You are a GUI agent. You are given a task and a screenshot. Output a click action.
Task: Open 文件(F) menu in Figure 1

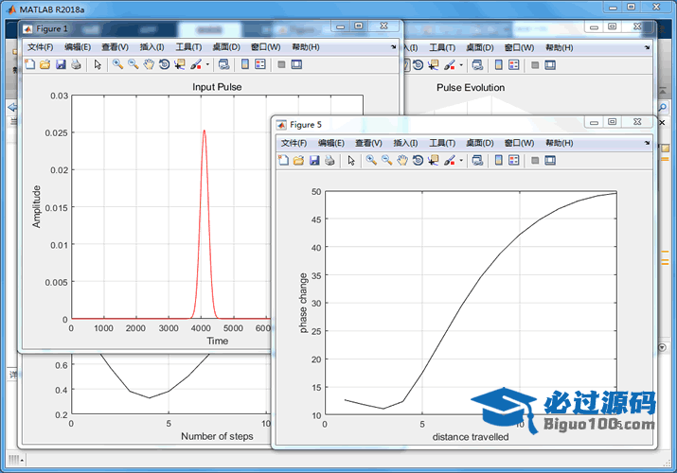point(41,46)
